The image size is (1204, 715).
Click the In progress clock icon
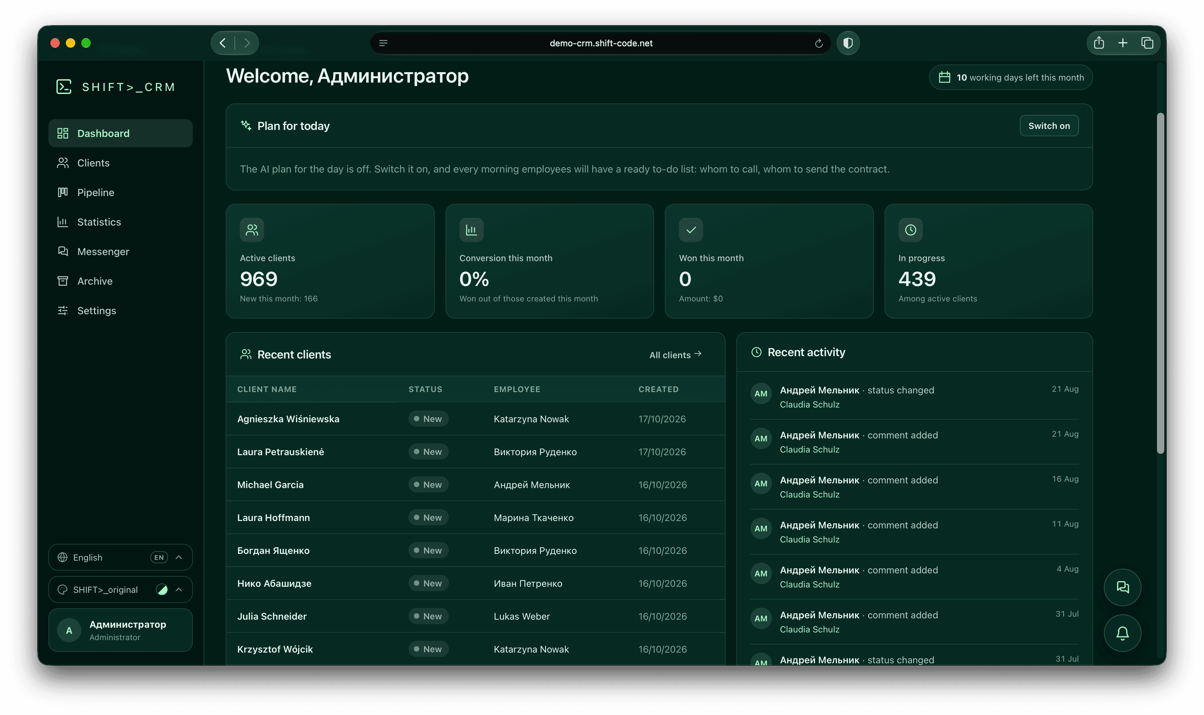910,230
